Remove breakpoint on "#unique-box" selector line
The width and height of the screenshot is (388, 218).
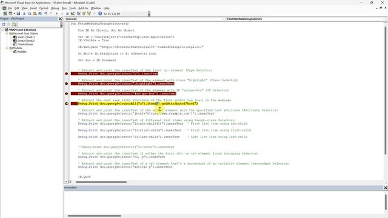click(66, 93)
